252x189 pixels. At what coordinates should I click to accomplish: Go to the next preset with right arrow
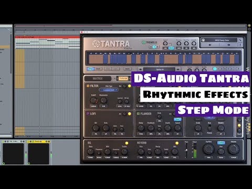228,45
